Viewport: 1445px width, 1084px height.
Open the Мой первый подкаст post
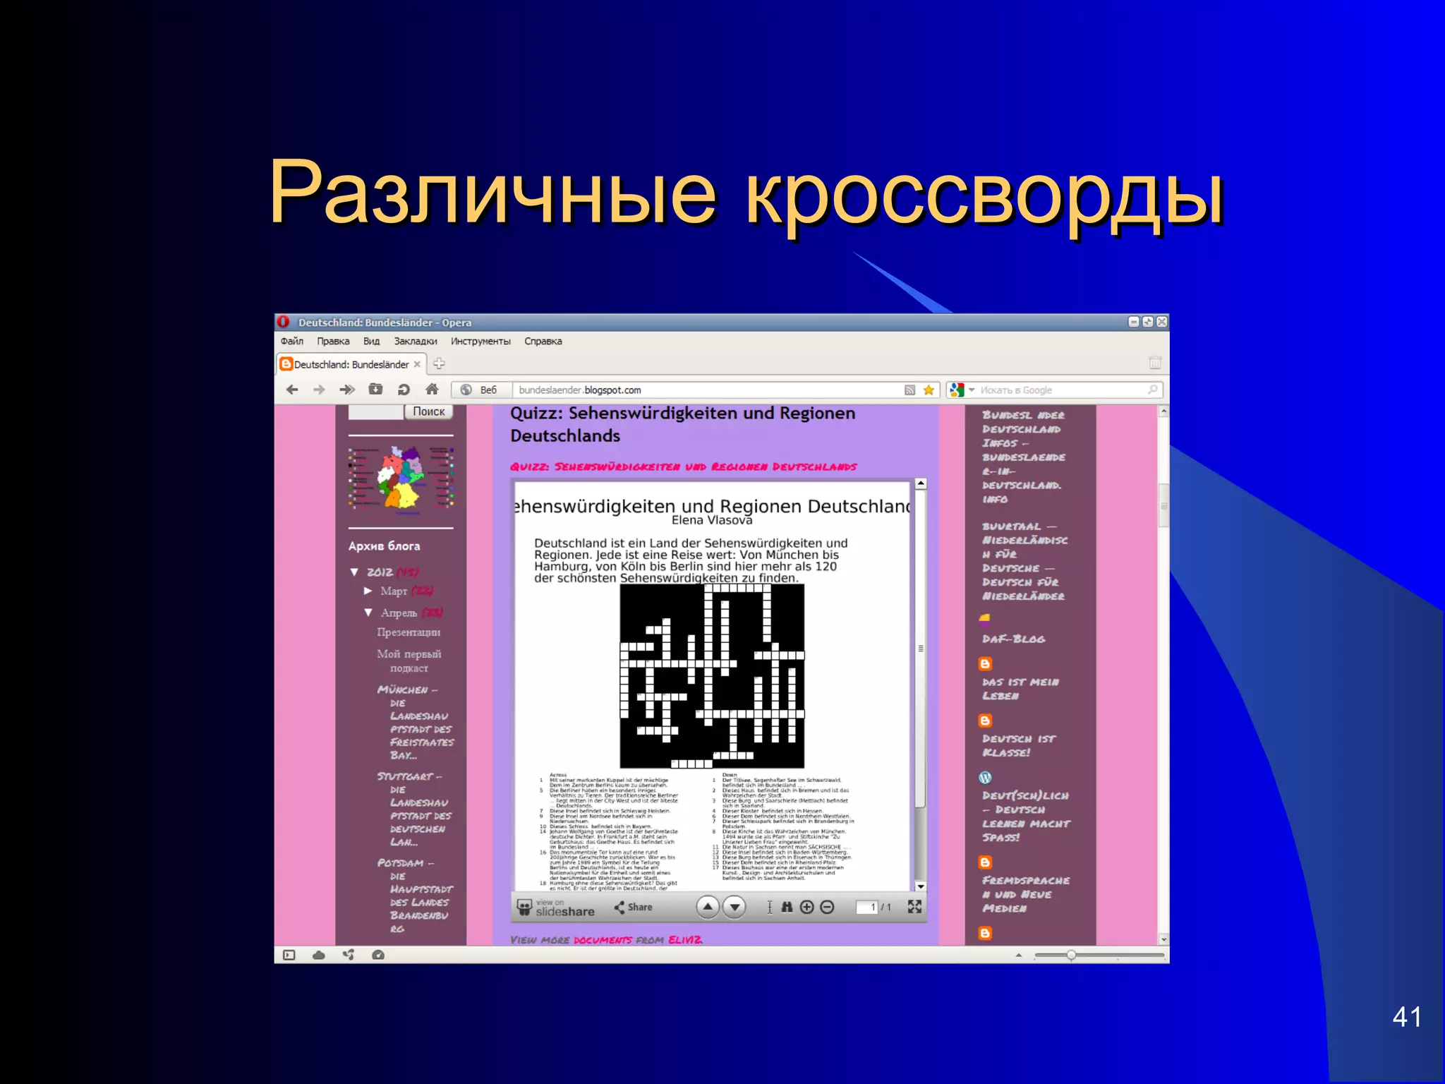coord(409,661)
